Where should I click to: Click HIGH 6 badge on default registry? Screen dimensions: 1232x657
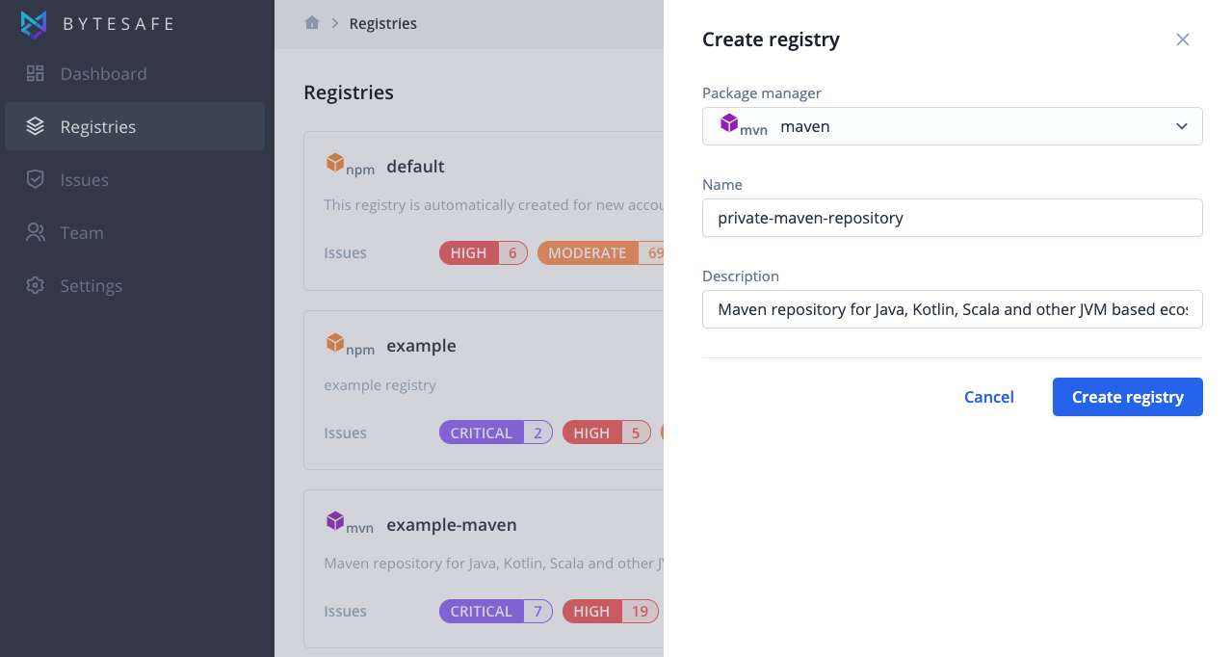484,252
